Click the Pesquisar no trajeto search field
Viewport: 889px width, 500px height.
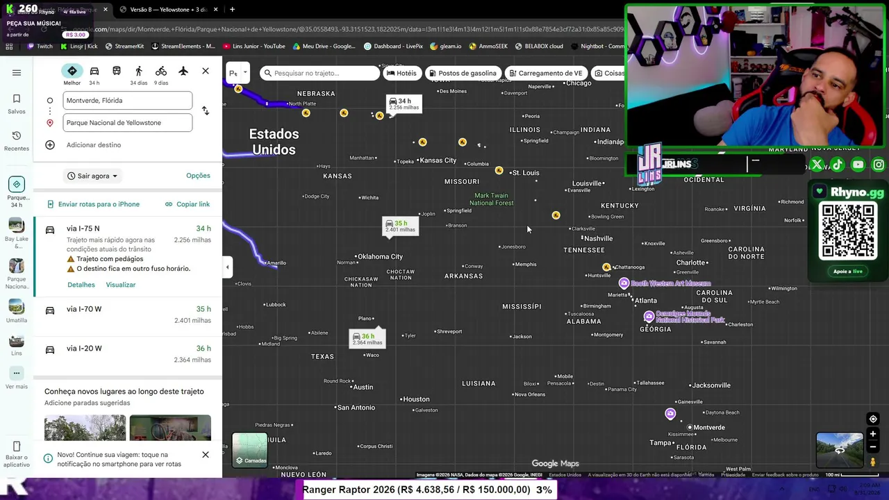click(x=319, y=73)
